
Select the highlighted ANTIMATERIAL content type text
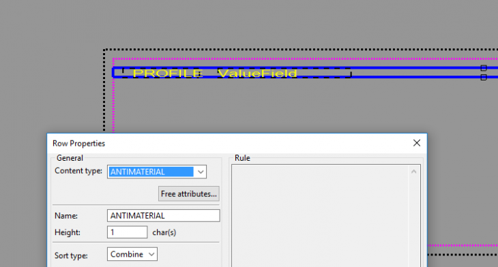point(151,172)
